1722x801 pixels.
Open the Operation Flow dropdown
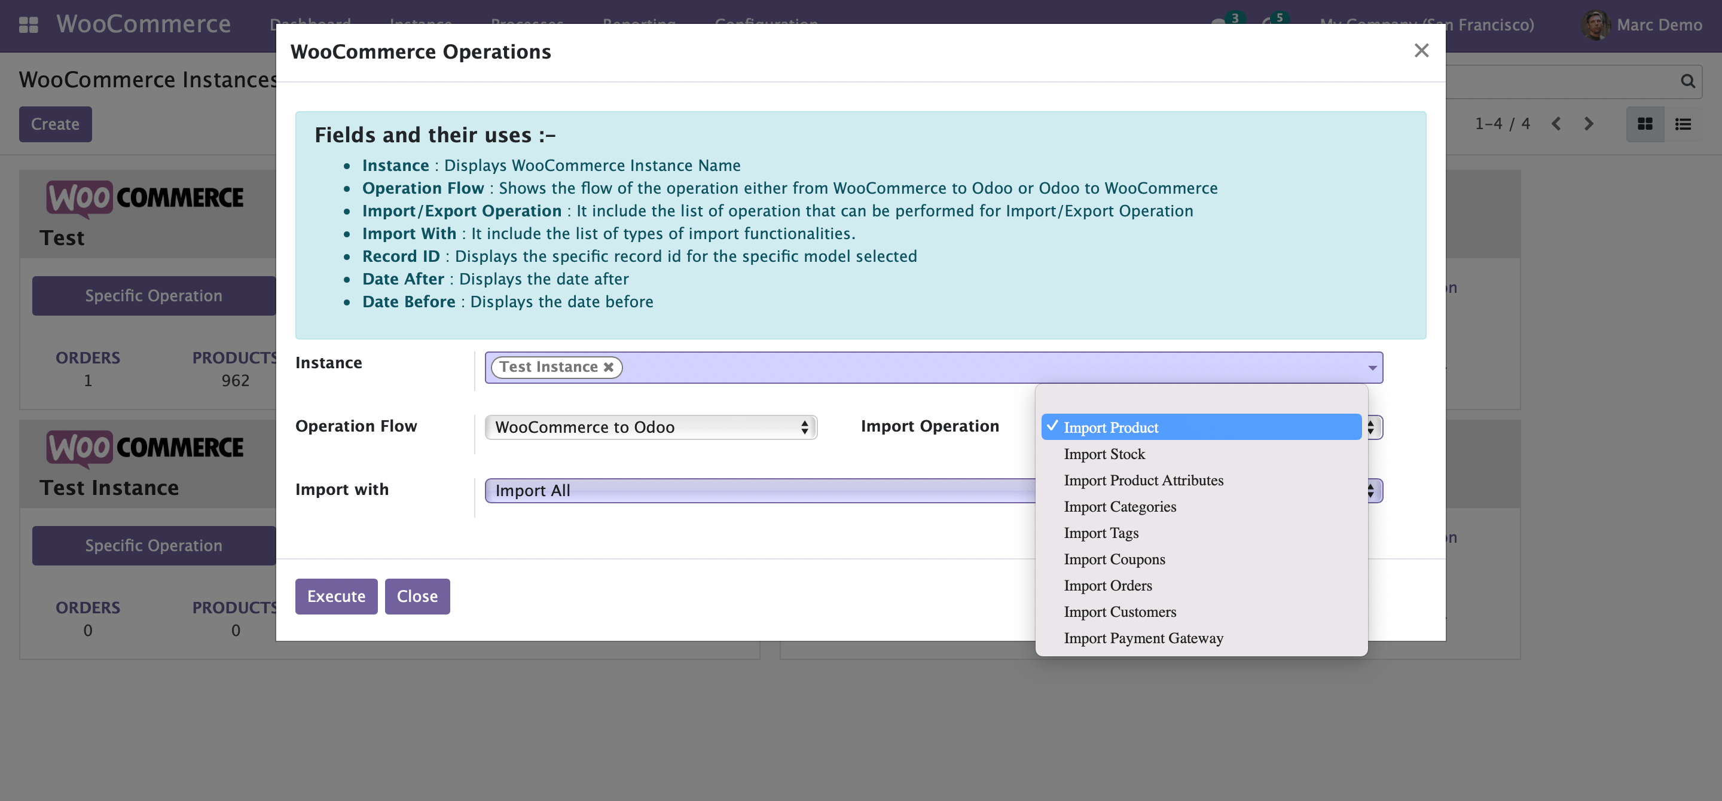click(650, 427)
